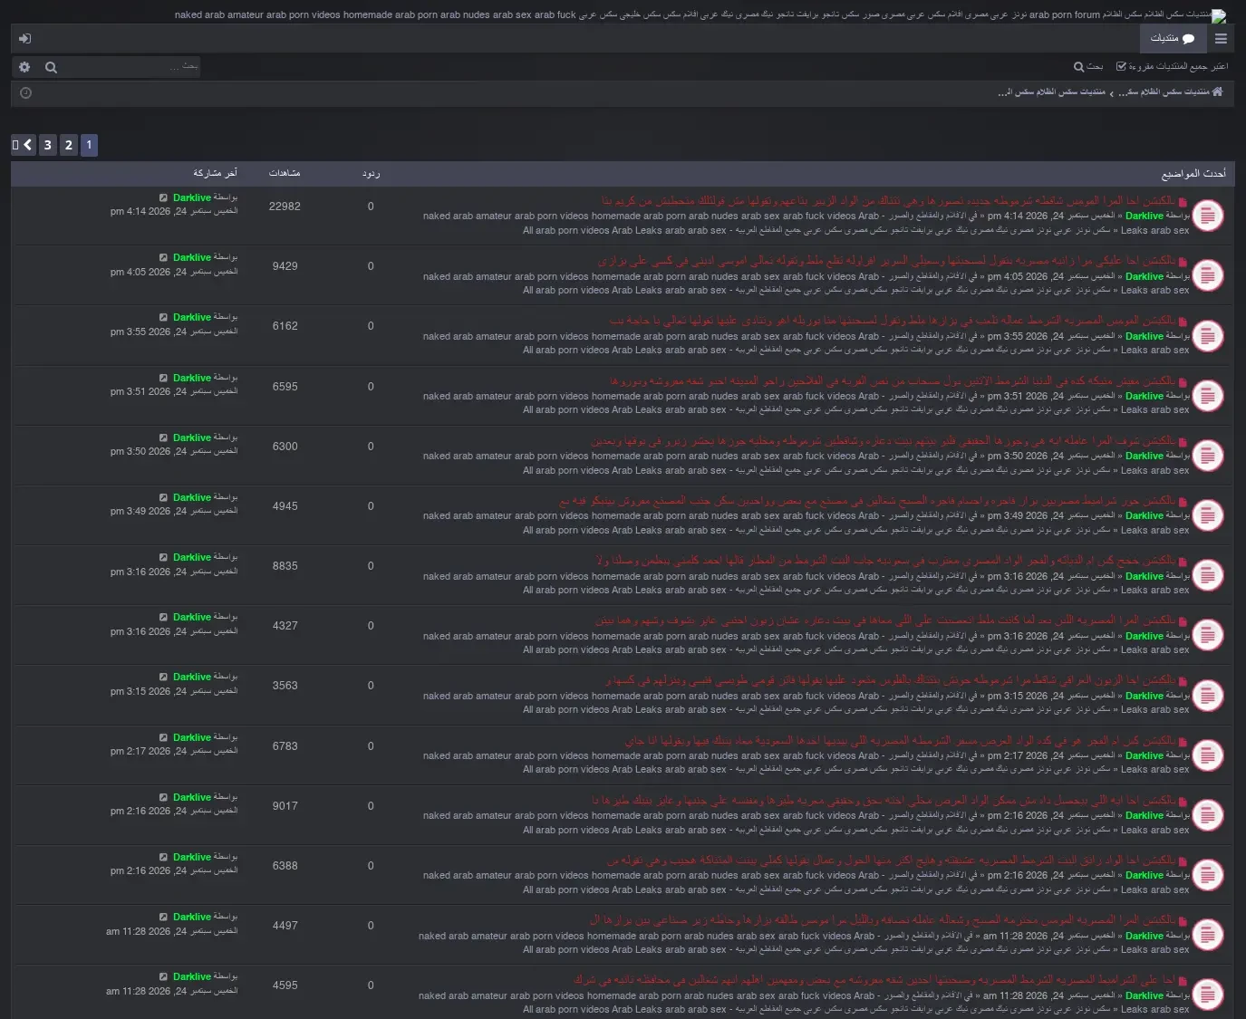This screenshot has width=1246, height=1019.
Task: Click the topic icon for the 3:15 pm post
Action: pyautogui.click(x=1207, y=696)
